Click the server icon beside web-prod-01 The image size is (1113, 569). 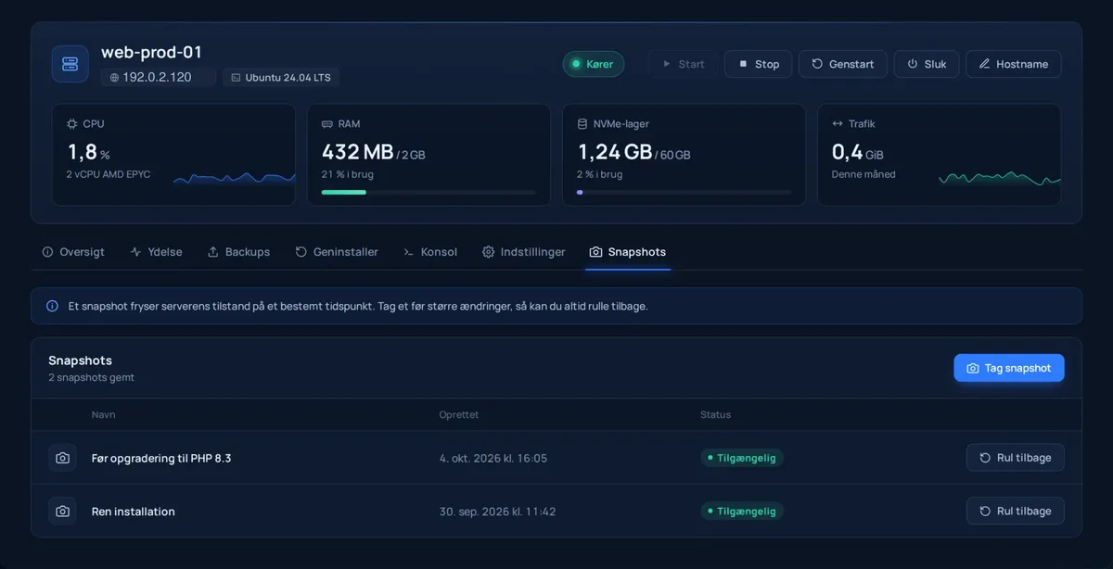[70, 64]
